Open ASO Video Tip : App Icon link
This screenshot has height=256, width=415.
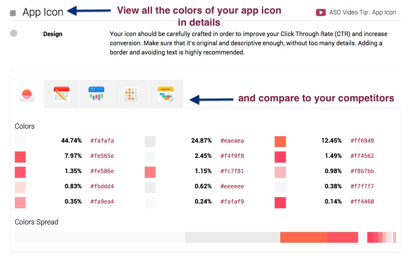coord(362,12)
